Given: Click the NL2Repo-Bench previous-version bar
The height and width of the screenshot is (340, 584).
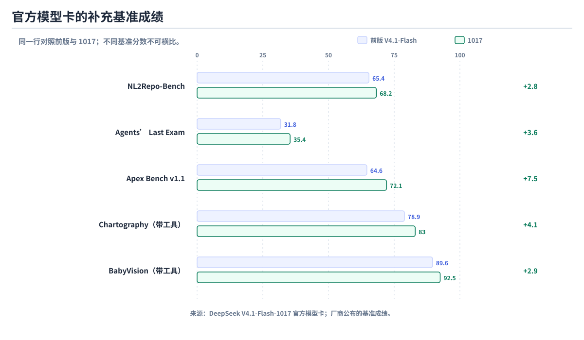Looking at the screenshot, I should pos(283,78).
